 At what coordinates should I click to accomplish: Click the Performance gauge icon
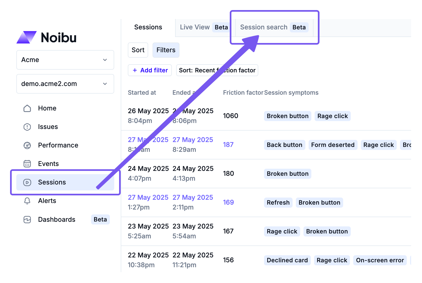coord(27,145)
